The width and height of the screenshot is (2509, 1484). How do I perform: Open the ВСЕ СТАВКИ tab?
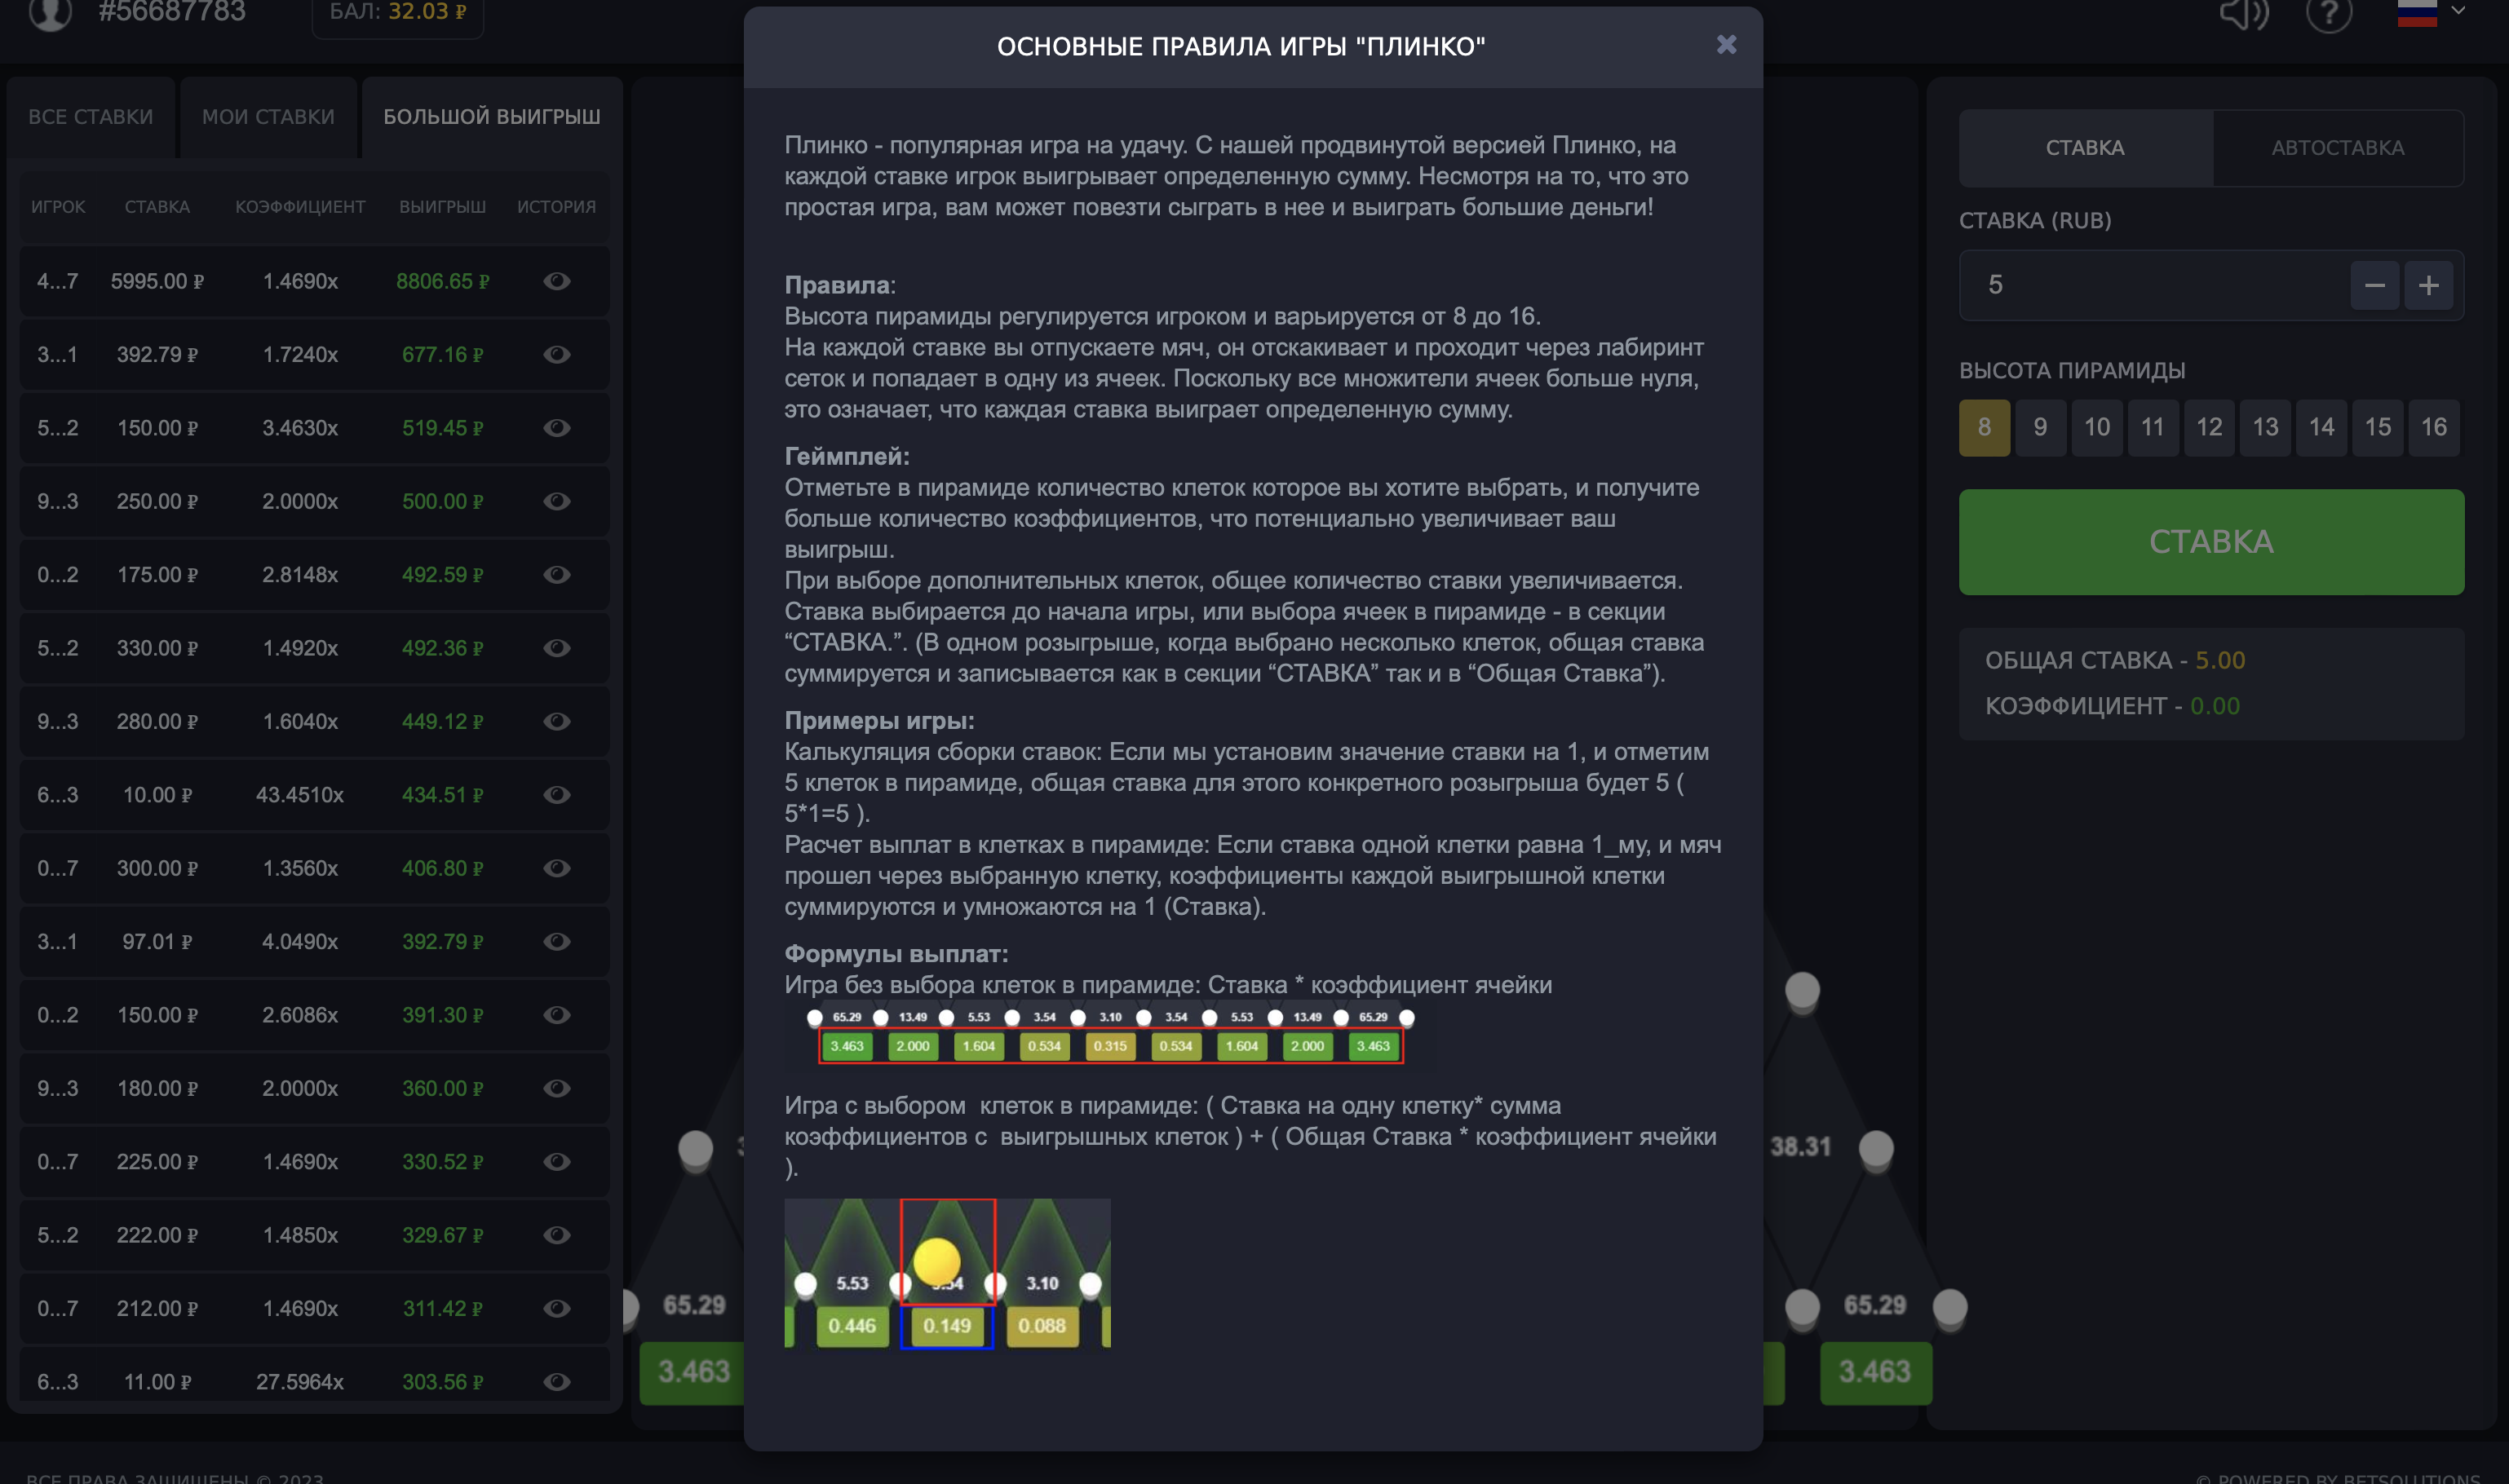[91, 117]
